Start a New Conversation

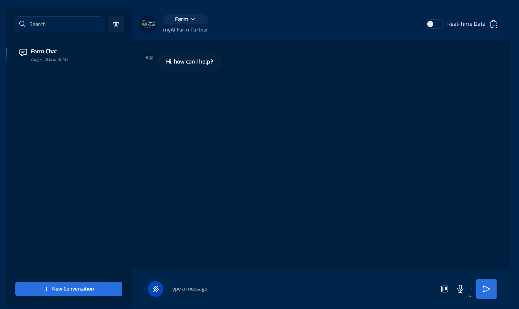click(x=69, y=289)
